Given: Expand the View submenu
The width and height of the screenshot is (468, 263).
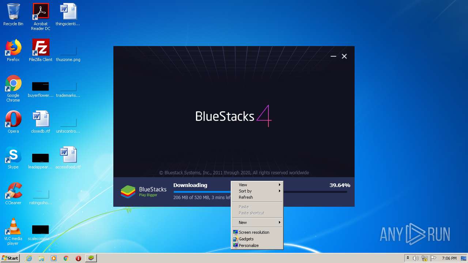Looking at the screenshot, I should tap(257, 185).
